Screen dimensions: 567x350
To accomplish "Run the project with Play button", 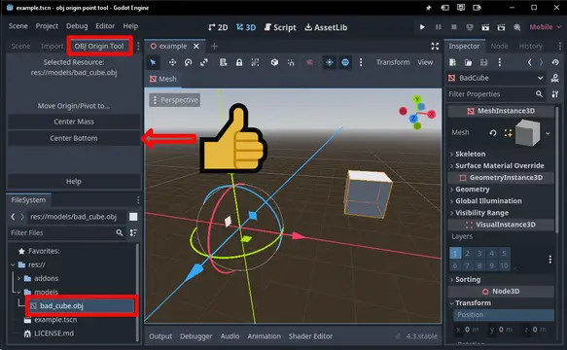I will pyautogui.click(x=422, y=27).
